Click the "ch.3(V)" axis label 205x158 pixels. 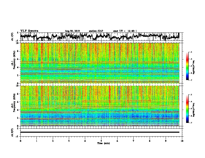(12, 132)
